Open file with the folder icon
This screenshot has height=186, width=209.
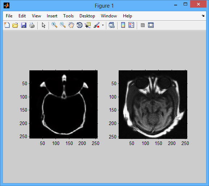tap(15, 25)
